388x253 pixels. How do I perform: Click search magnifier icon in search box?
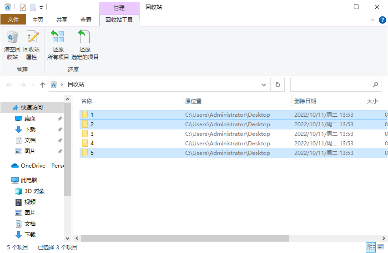click(375, 84)
